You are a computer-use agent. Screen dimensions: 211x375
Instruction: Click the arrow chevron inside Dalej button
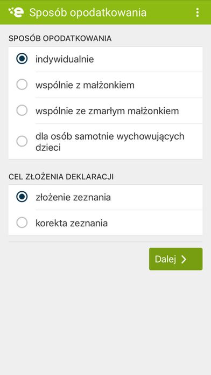tap(184, 259)
